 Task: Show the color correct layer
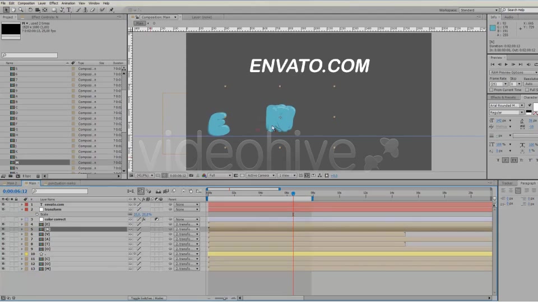(3, 219)
